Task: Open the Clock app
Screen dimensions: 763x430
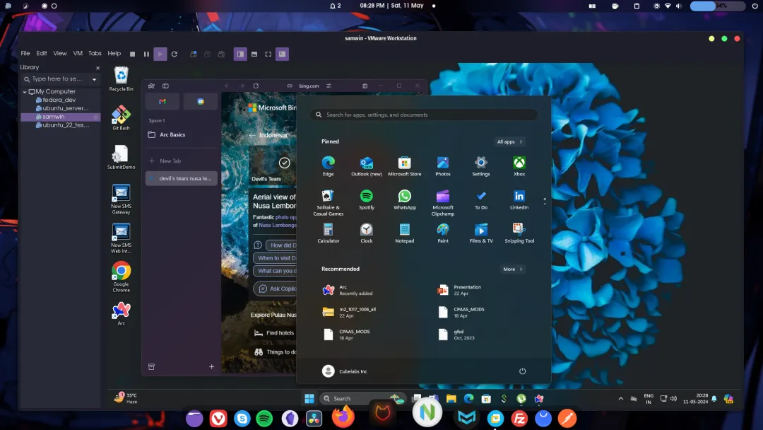Action: pos(367,233)
